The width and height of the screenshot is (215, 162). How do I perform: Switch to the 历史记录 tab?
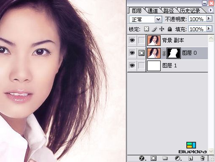click(190, 11)
